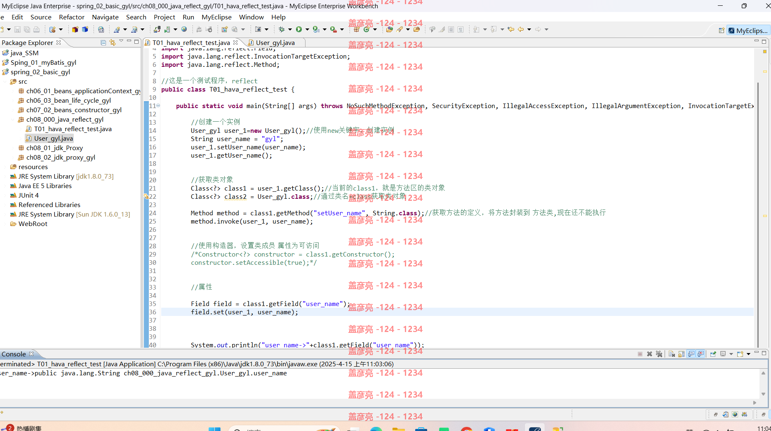Click the Pin Console icon

click(713, 354)
